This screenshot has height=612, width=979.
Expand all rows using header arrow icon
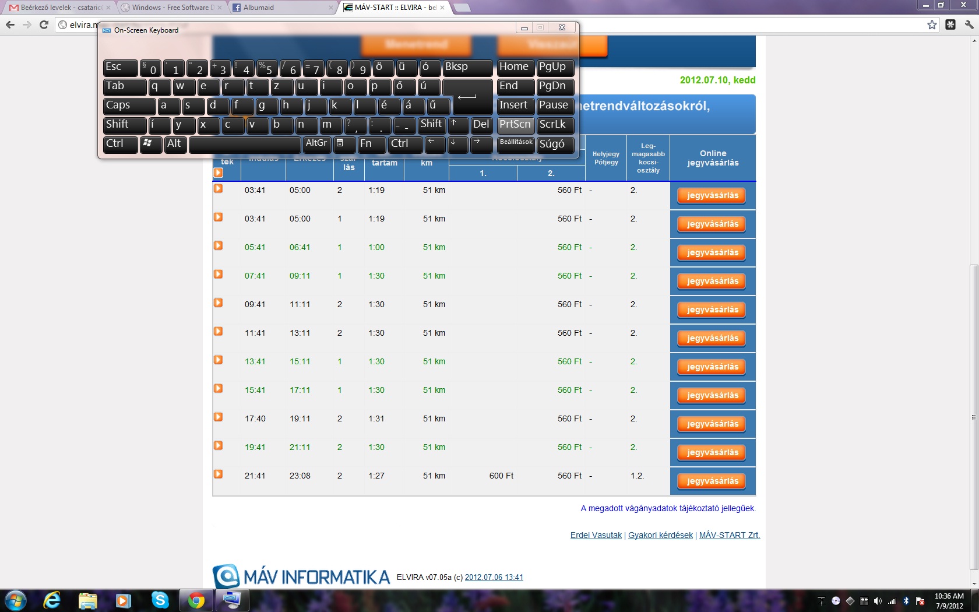219,173
